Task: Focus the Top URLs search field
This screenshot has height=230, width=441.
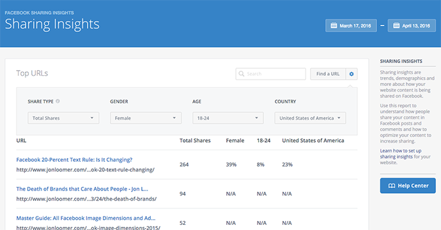Action: click(x=270, y=74)
